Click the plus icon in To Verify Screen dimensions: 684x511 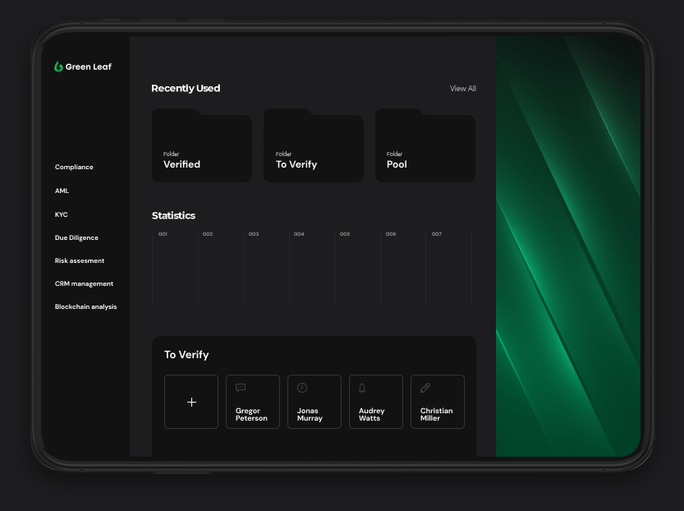[x=191, y=402]
